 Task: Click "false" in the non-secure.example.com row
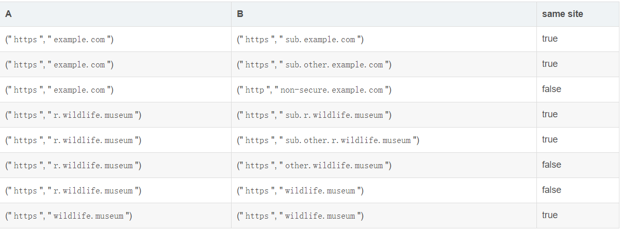[551, 89]
